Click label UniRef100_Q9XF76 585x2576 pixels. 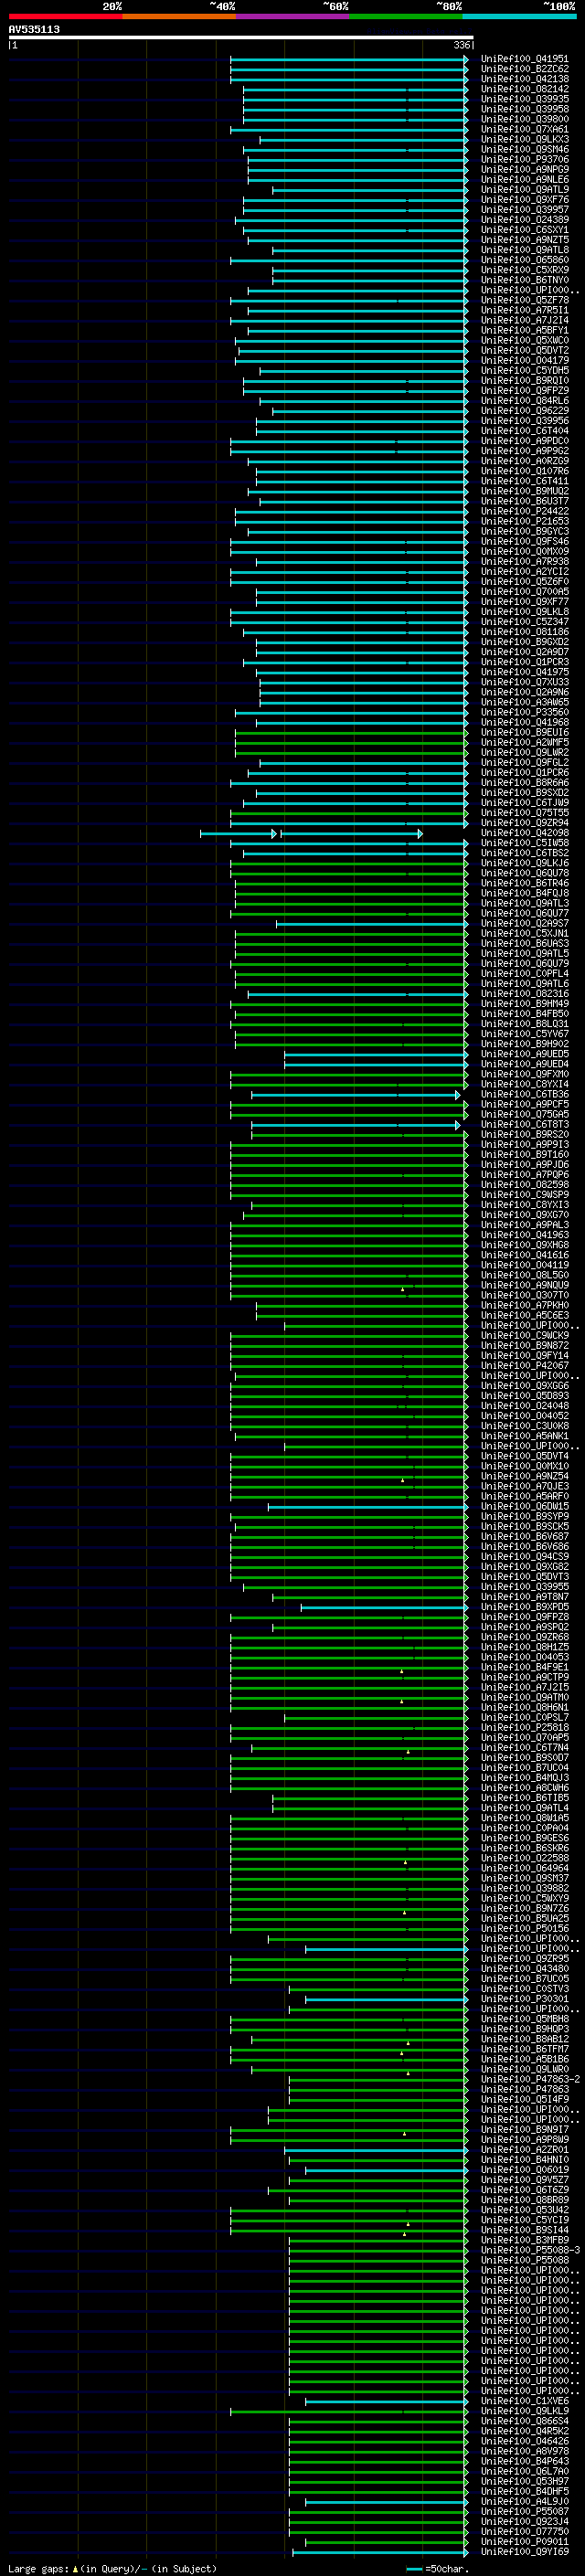tap(524, 199)
